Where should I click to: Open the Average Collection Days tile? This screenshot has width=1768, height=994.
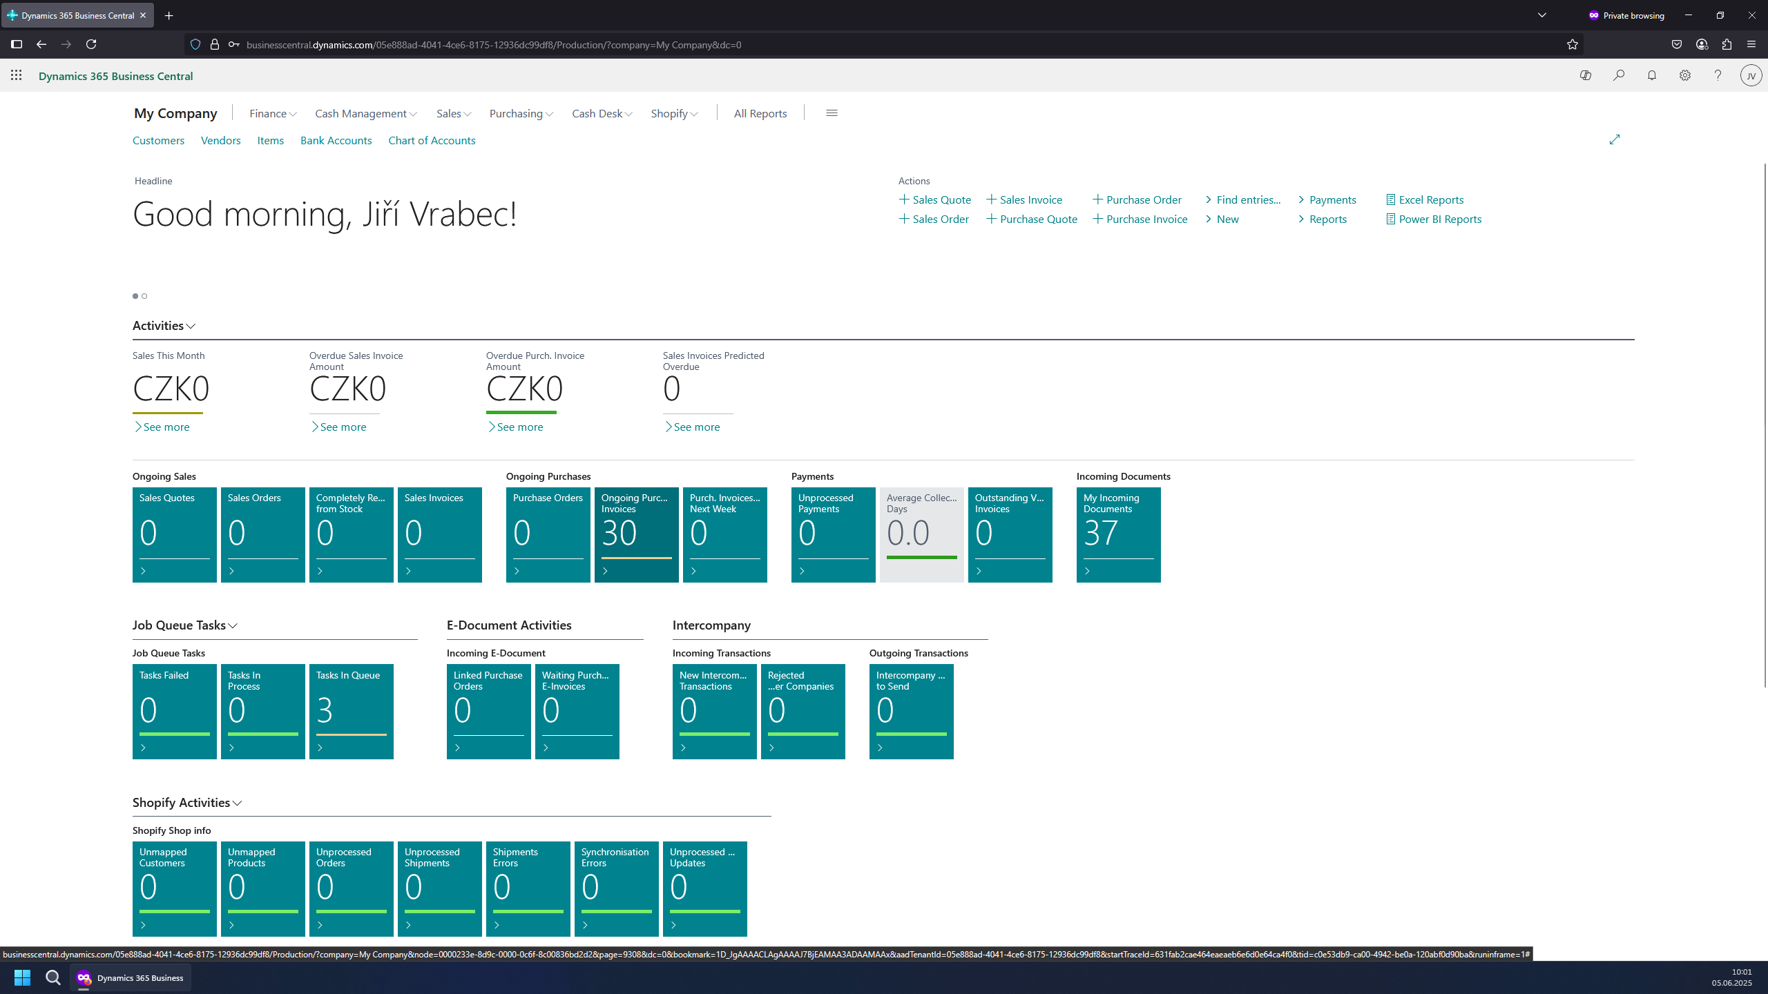click(922, 535)
